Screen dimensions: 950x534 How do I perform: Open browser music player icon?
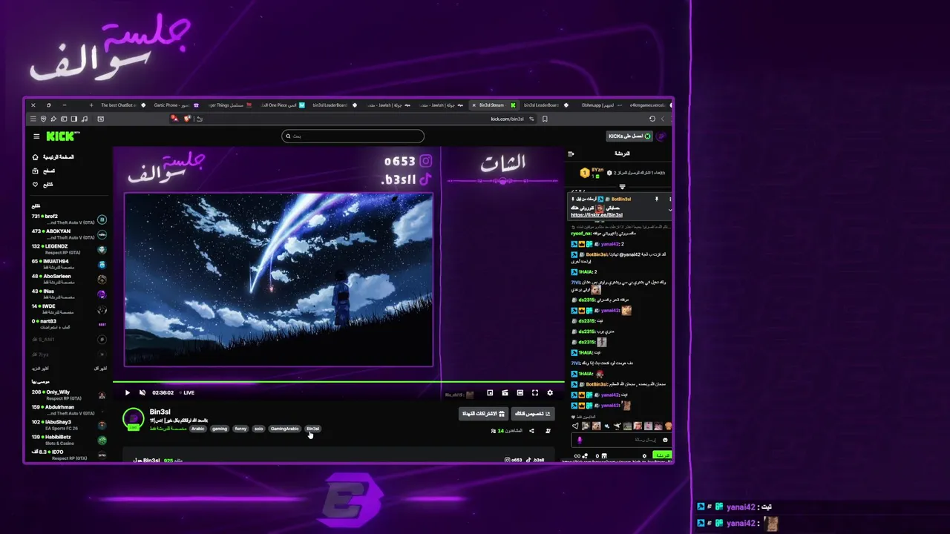85,119
